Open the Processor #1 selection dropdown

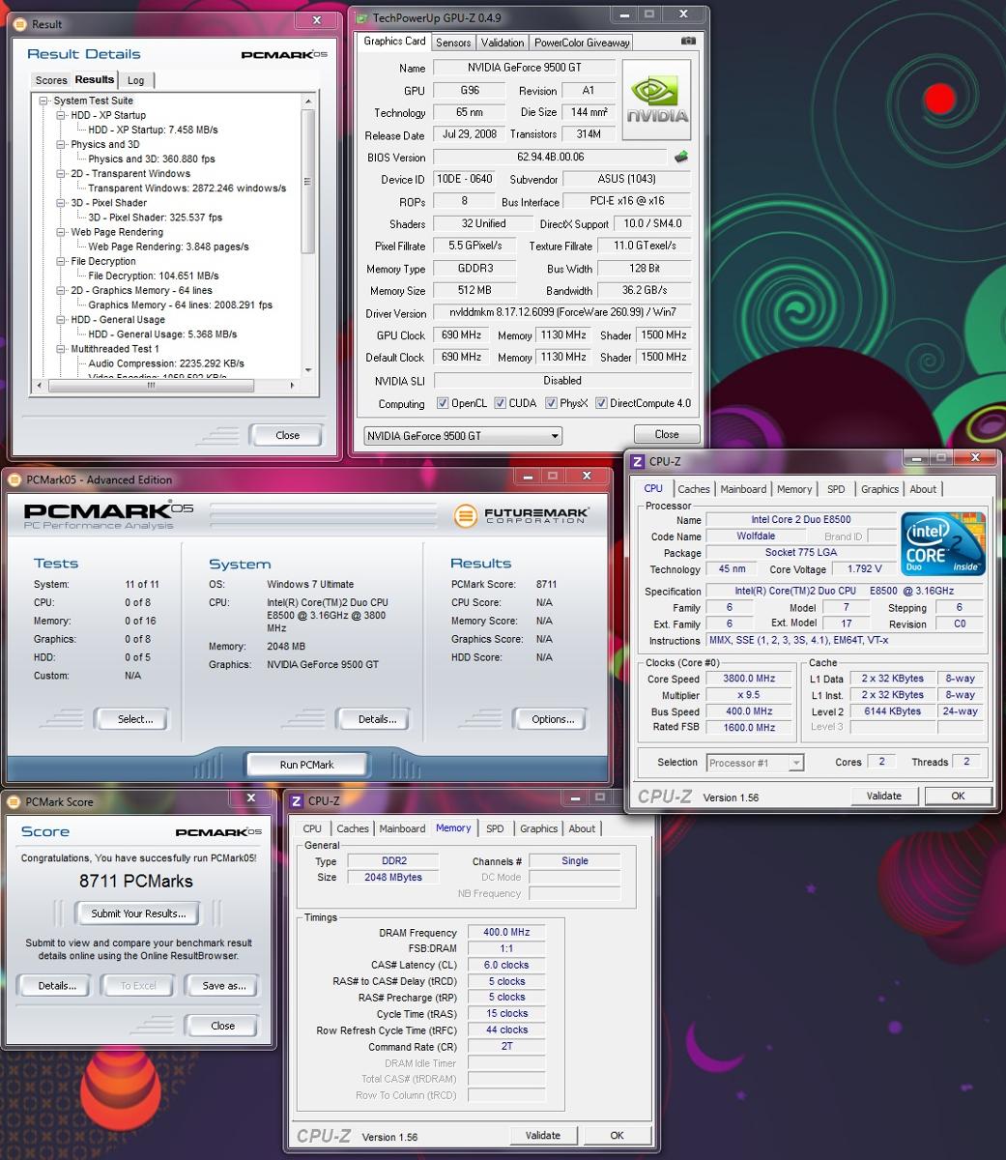(755, 763)
